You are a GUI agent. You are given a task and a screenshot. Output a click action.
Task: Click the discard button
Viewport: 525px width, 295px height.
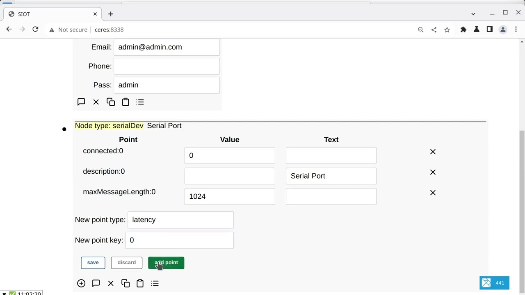[x=126, y=263]
